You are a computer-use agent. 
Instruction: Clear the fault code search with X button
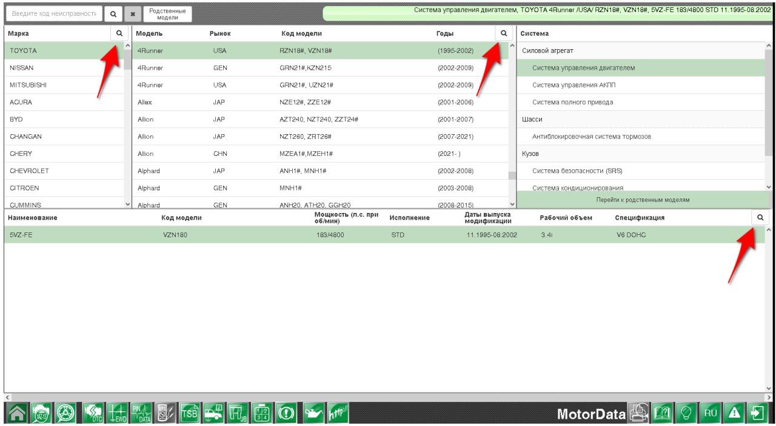tap(133, 14)
